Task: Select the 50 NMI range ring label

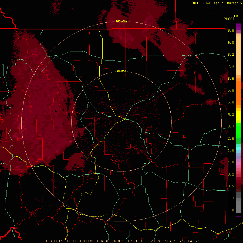Action: click(121, 71)
